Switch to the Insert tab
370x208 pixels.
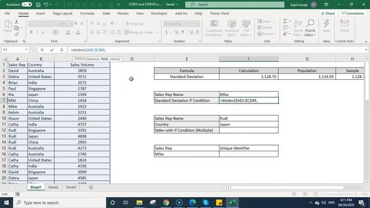pyautogui.click(x=40, y=13)
